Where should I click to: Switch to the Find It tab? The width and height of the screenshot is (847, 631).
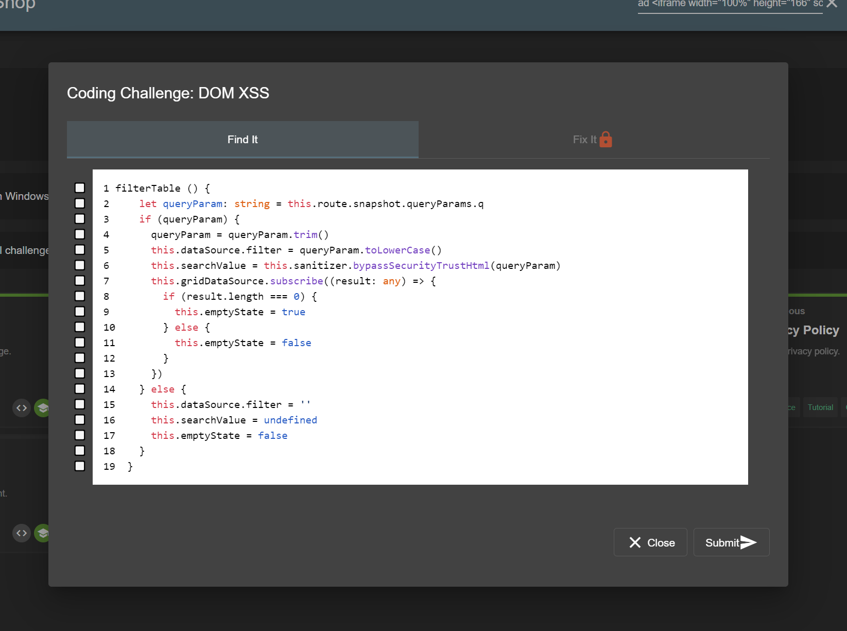(243, 140)
